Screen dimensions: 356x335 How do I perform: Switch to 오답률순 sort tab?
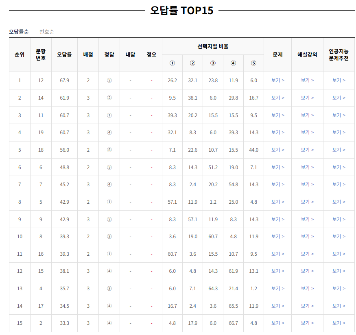[19, 32]
